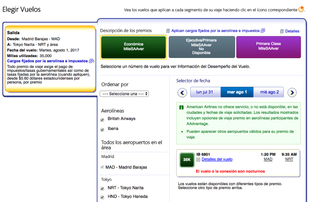Go to previous date with left arrow

[x=182, y=93]
